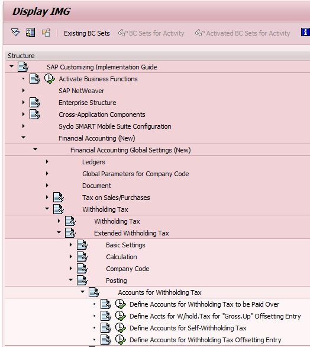
Task: Open documentation icon for SAP Customizing Implementation Guide
Action: pyautogui.click(x=23, y=67)
